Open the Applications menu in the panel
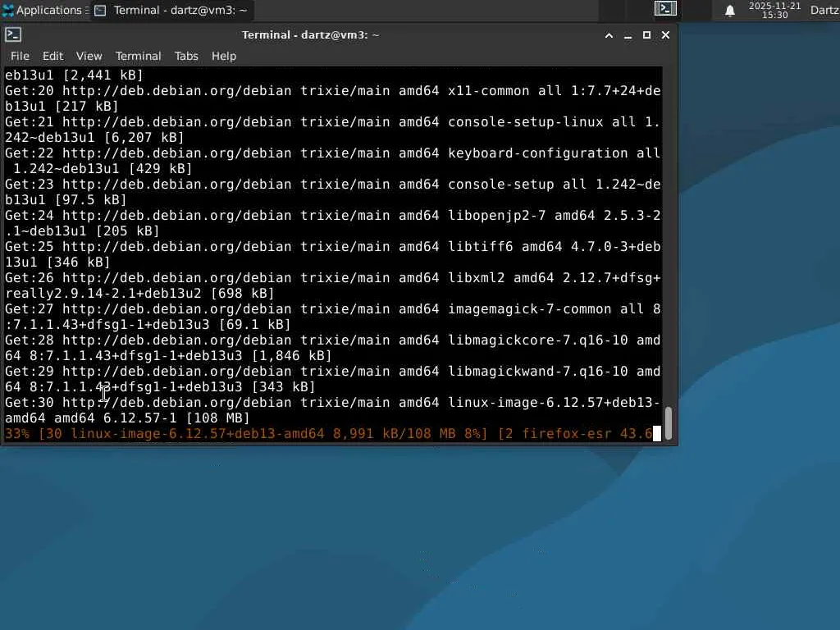The height and width of the screenshot is (630, 840). 43,10
